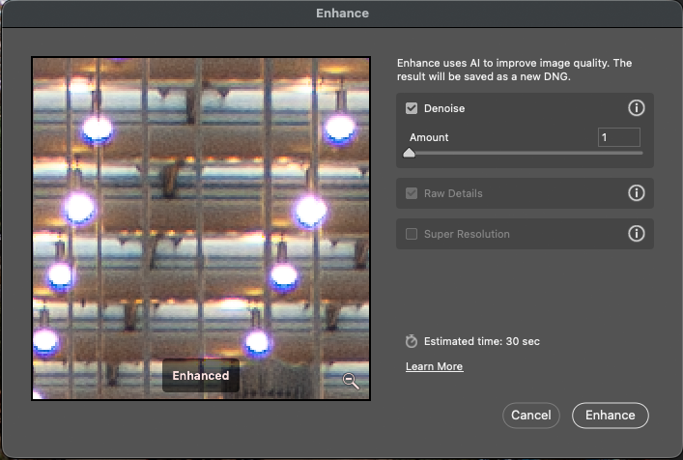Click the Amount slider handle
683x460 pixels.
409,153
